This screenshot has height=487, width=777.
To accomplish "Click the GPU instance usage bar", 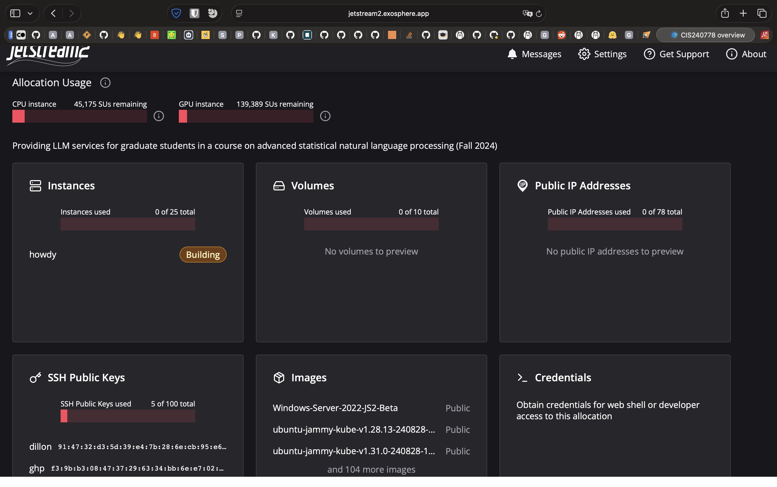I will point(246,116).
